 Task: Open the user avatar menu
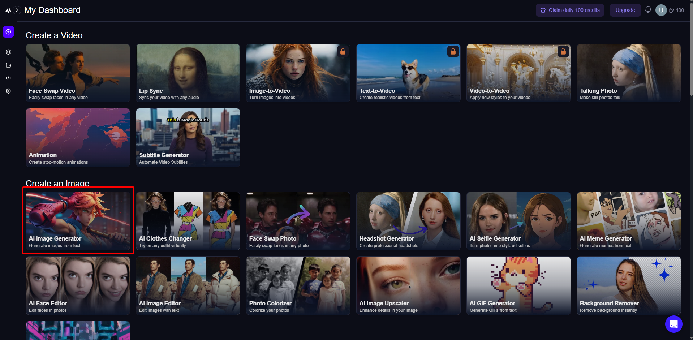[x=661, y=10]
